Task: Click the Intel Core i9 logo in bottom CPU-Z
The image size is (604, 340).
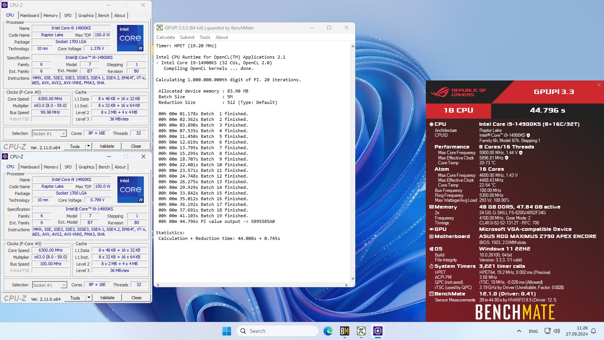Action: [131, 190]
